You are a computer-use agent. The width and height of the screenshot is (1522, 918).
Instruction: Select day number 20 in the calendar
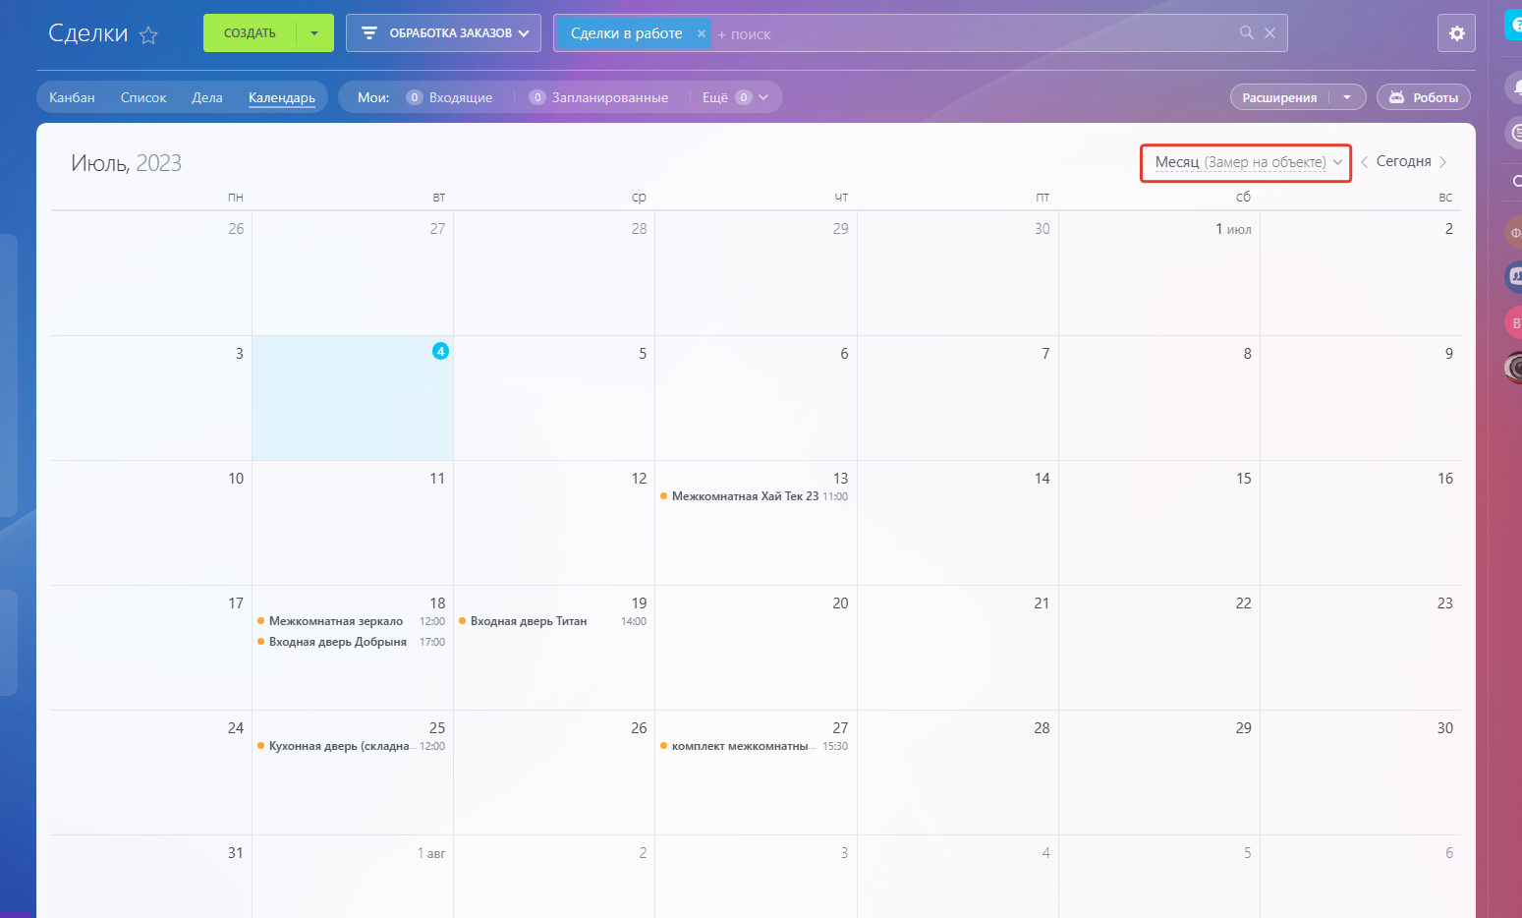pyautogui.click(x=840, y=603)
